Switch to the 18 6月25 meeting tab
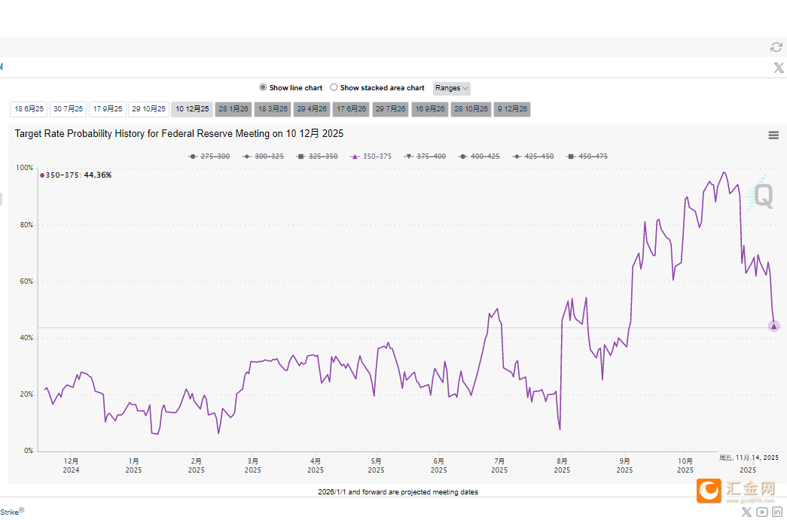787x520 pixels. point(29,109)
